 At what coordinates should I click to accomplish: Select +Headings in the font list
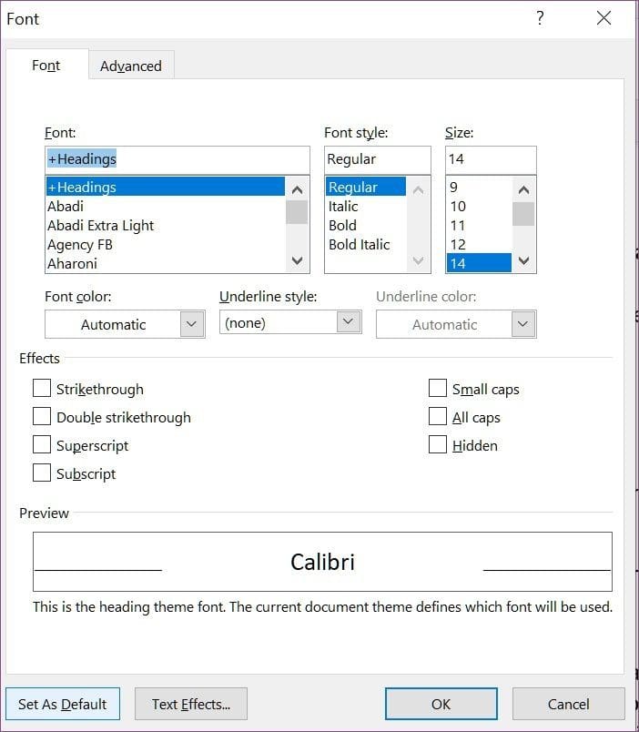point(166,187)
